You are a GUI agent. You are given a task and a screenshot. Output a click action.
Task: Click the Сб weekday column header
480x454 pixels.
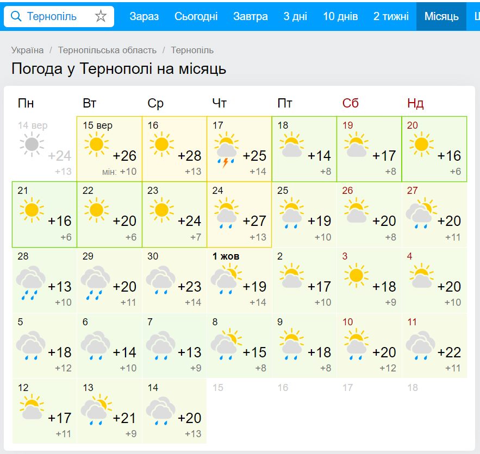point(350,103)
